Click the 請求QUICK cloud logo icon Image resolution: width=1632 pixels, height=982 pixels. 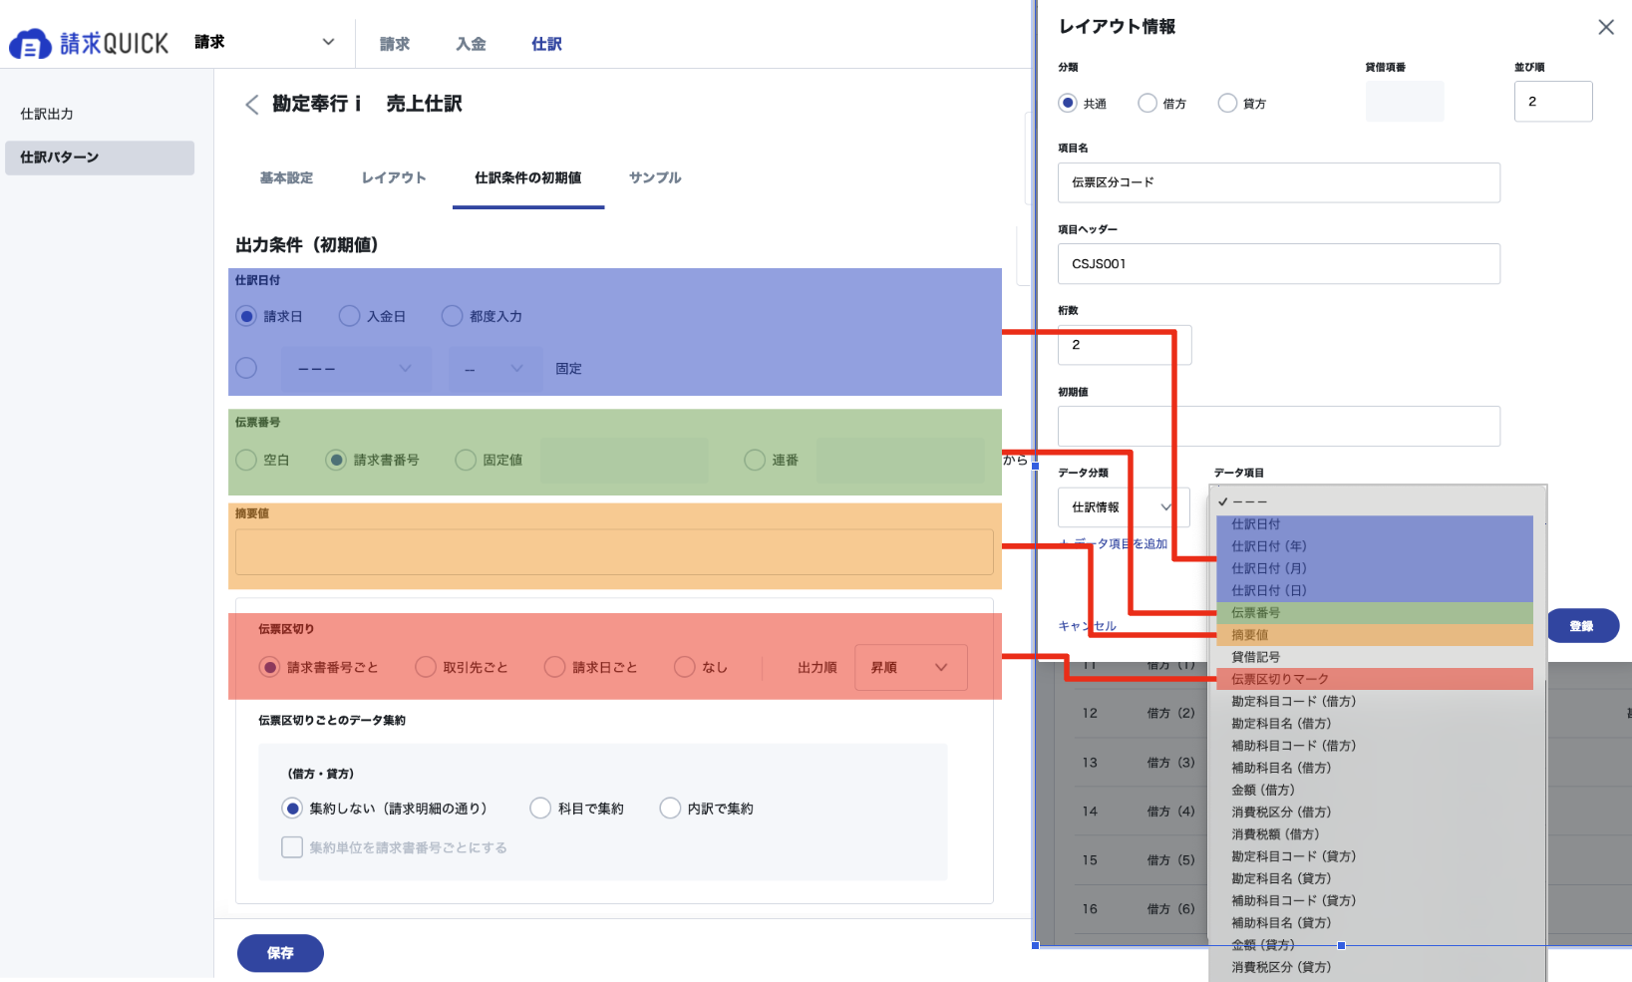30,44
